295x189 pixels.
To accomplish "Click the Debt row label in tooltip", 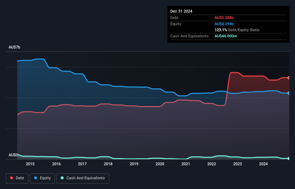I will pyautogui.click(x=174, y=18).
